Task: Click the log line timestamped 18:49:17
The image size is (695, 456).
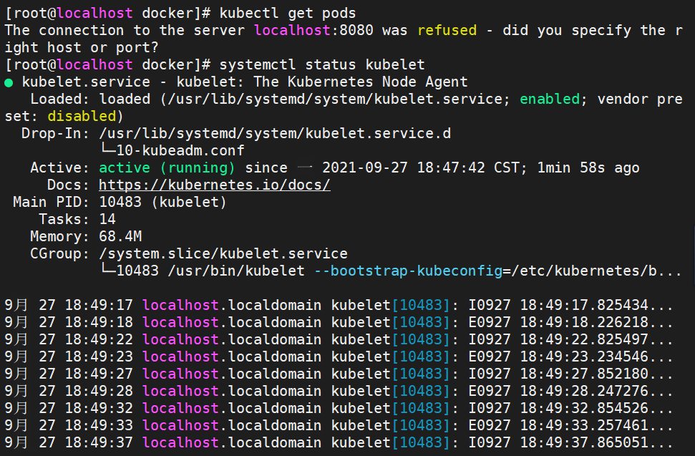Action: point(339,305)
